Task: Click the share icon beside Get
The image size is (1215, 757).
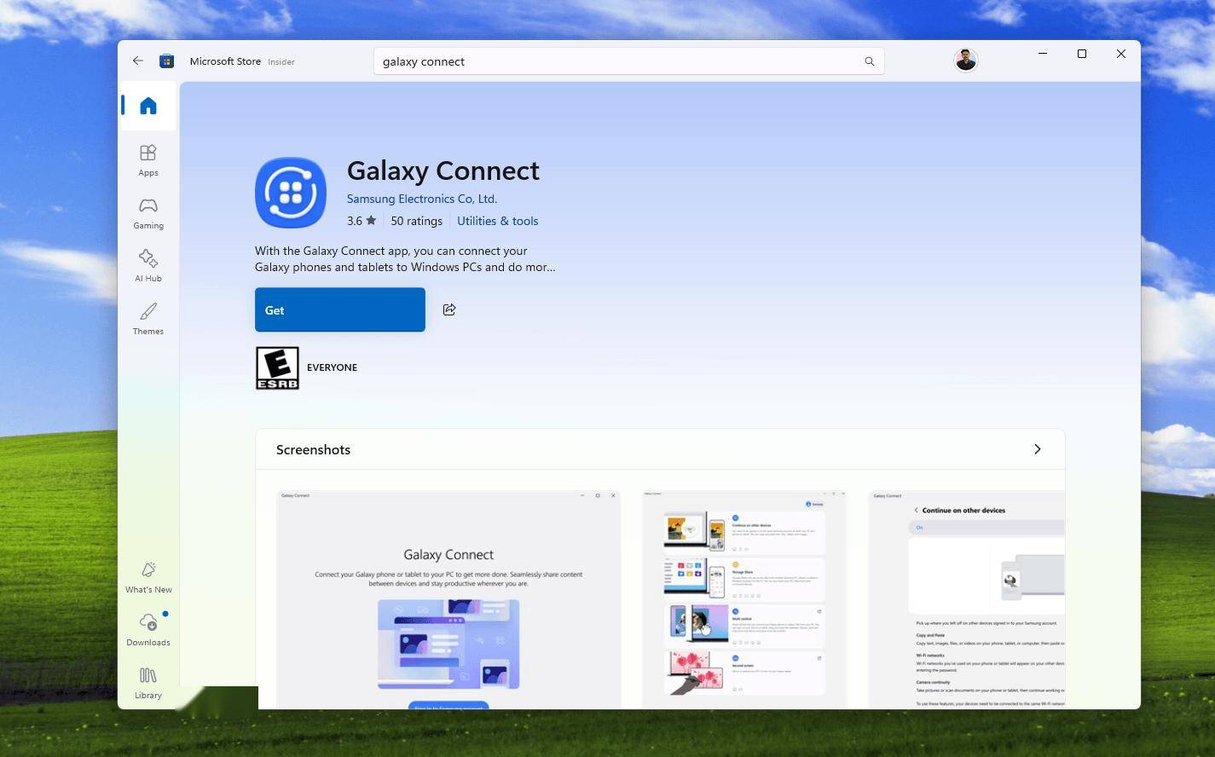Action: pyautogui.click(x=449, y=309)
